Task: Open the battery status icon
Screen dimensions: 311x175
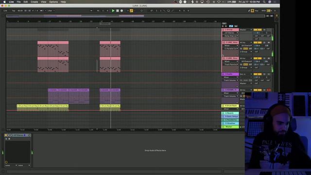Action: tap(234, 2)
